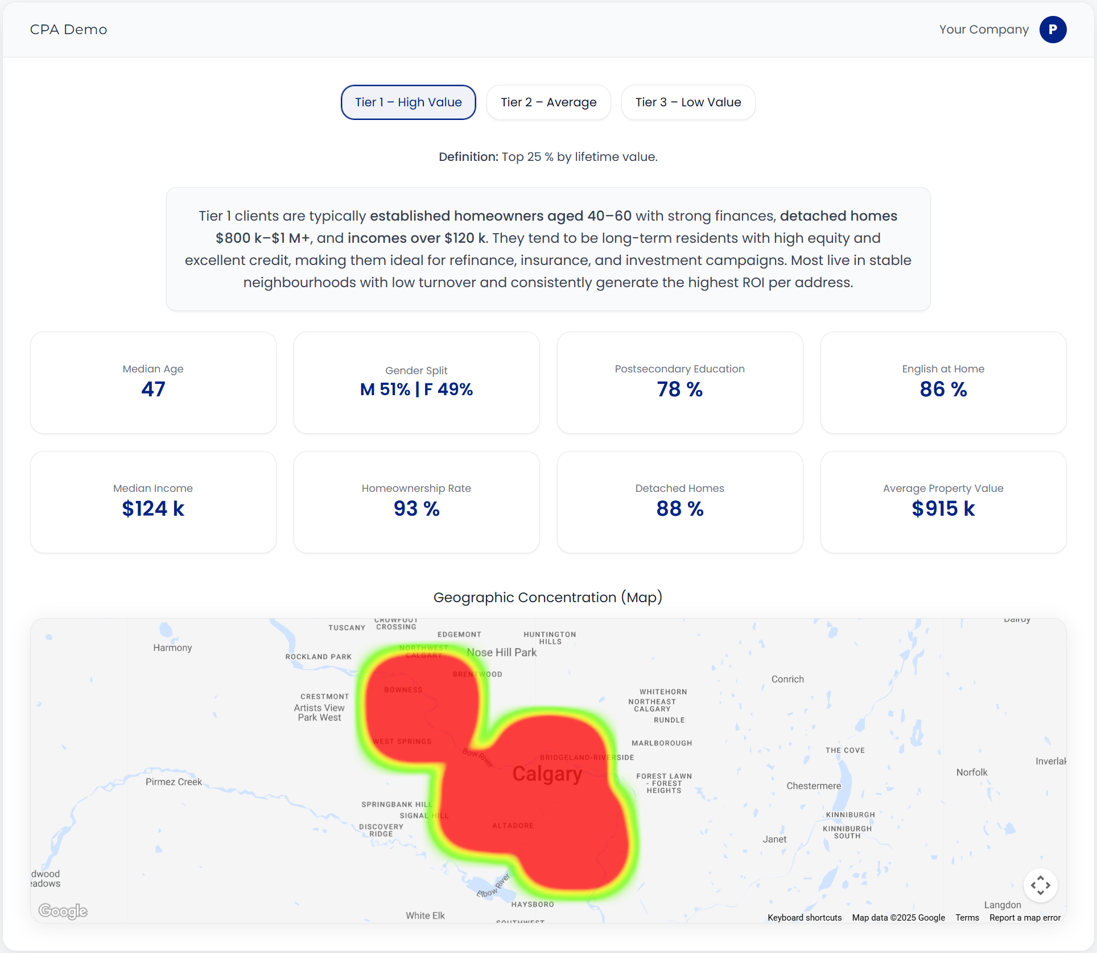The image size is (1097, 953).
Task: Click the Gender Split card
Action: click(x=416, y=383)
